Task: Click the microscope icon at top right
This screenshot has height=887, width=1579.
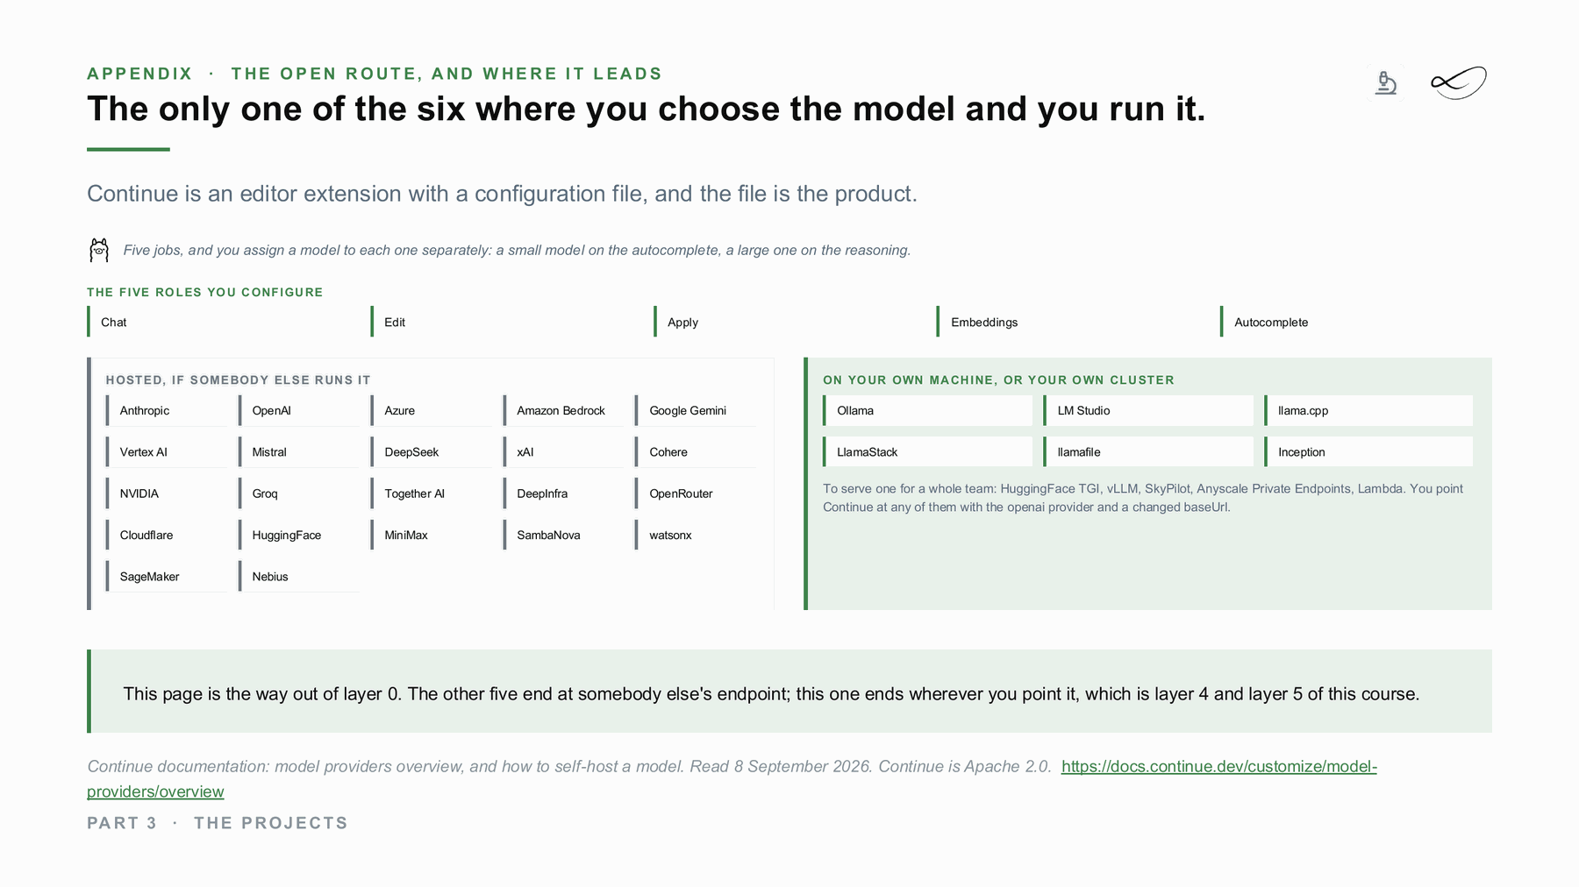Action: 1385,83
